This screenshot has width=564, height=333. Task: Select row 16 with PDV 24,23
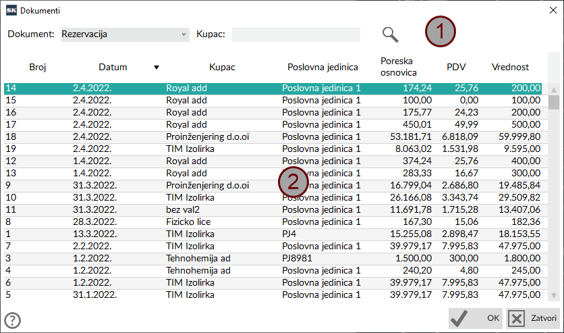pyautogui.click(x=273, y=113)
